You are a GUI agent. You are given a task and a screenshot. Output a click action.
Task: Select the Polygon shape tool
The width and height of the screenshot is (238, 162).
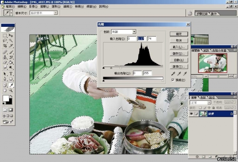[x=11, y=79]
